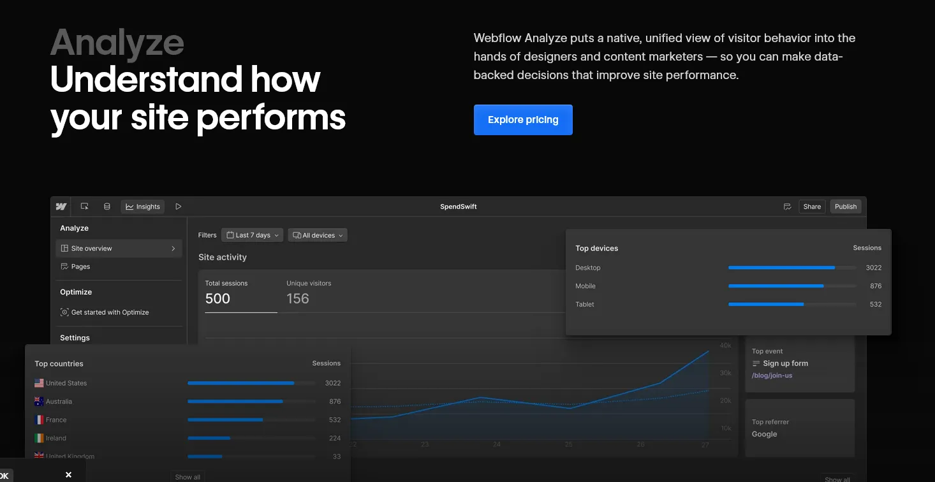
Task: Click the Mobile 876 sessions value
Action: tap(876, 286)
